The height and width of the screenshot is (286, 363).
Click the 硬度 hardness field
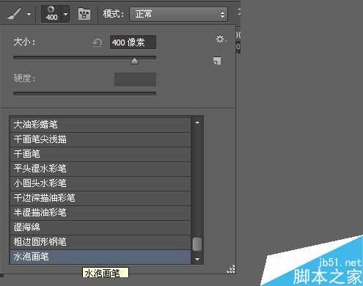point(135,79)
